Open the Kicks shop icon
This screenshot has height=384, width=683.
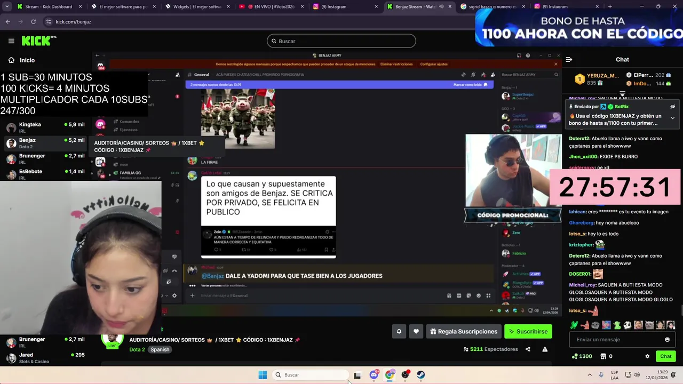point(606,356)
